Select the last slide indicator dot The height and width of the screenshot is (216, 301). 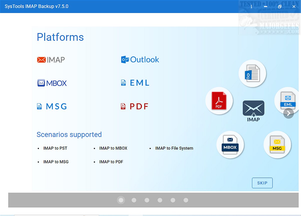pos(186,200)
